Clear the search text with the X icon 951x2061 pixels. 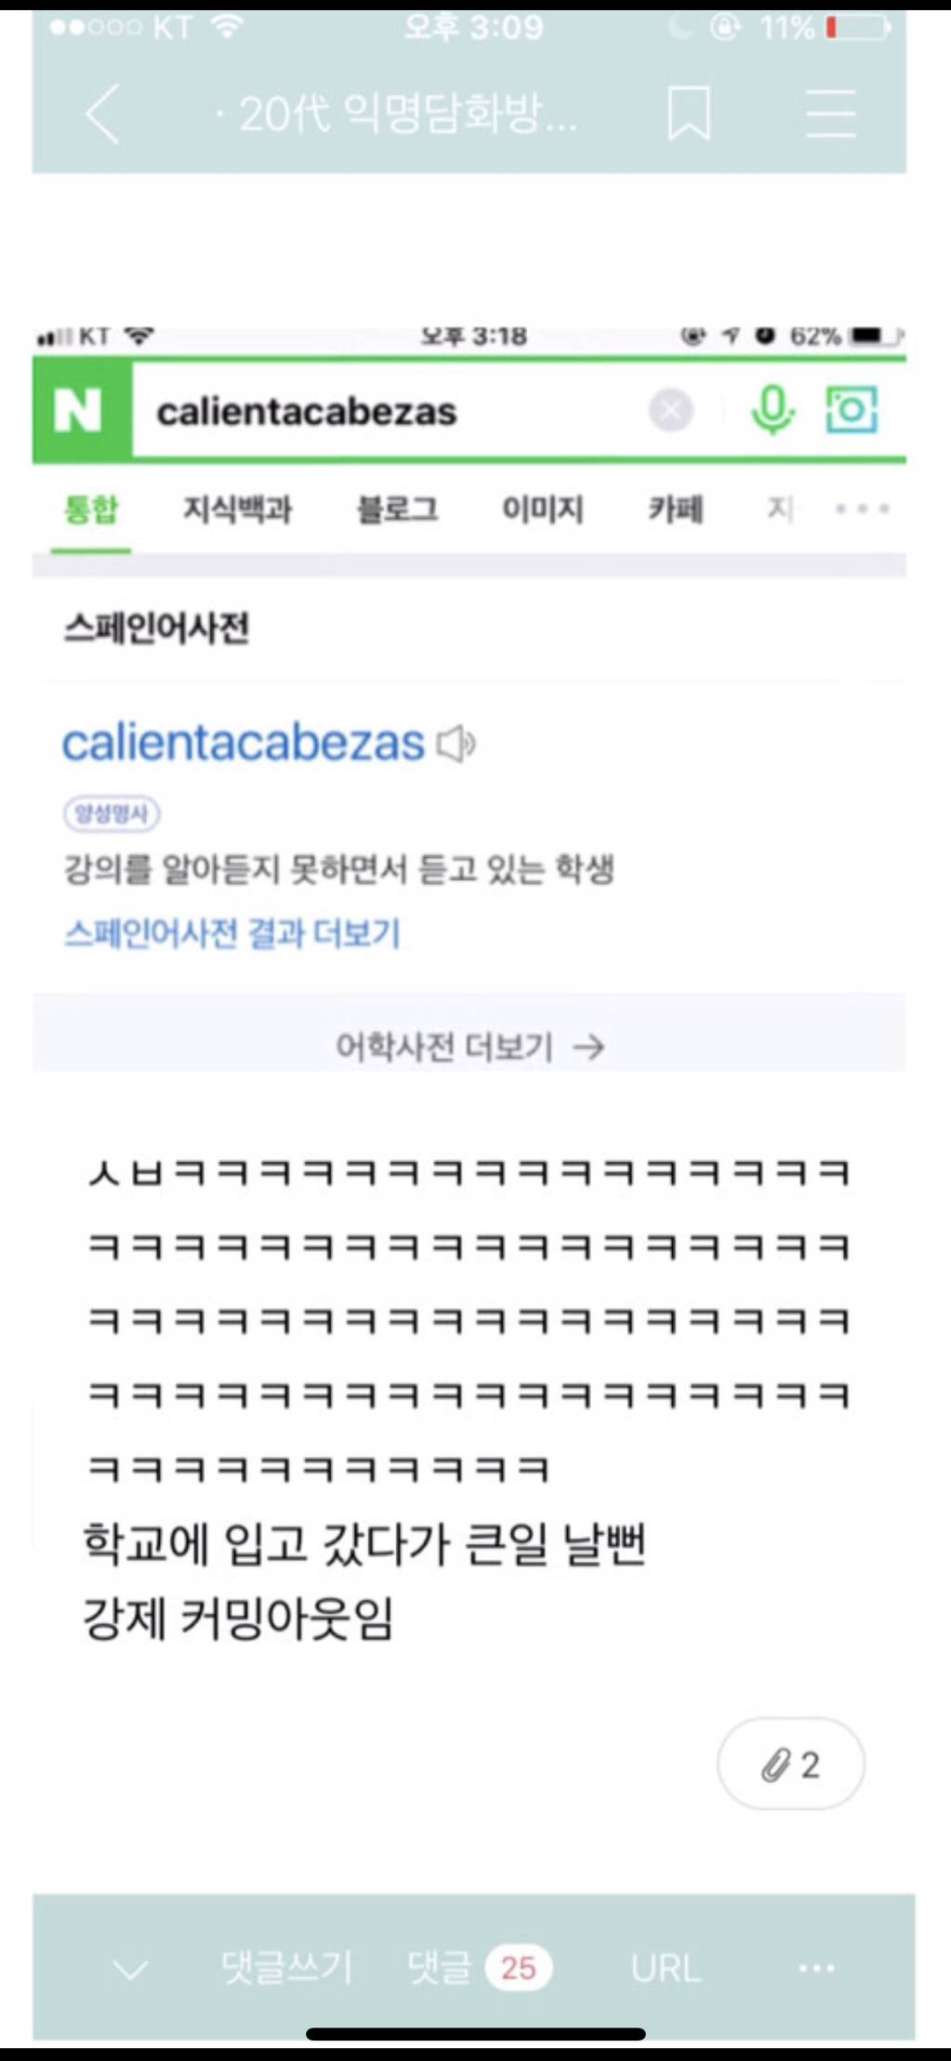pos(671,410)
